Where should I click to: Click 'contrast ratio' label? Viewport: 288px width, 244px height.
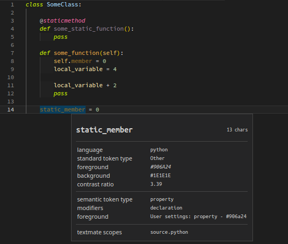[95, 184]
